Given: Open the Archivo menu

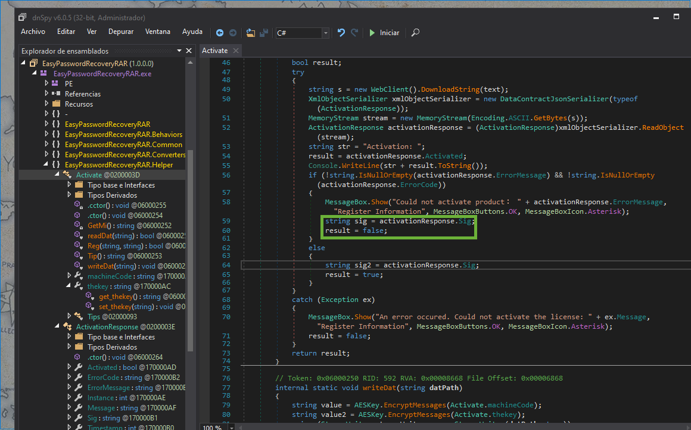Looking at the screenshot, I should click(33, 32).
